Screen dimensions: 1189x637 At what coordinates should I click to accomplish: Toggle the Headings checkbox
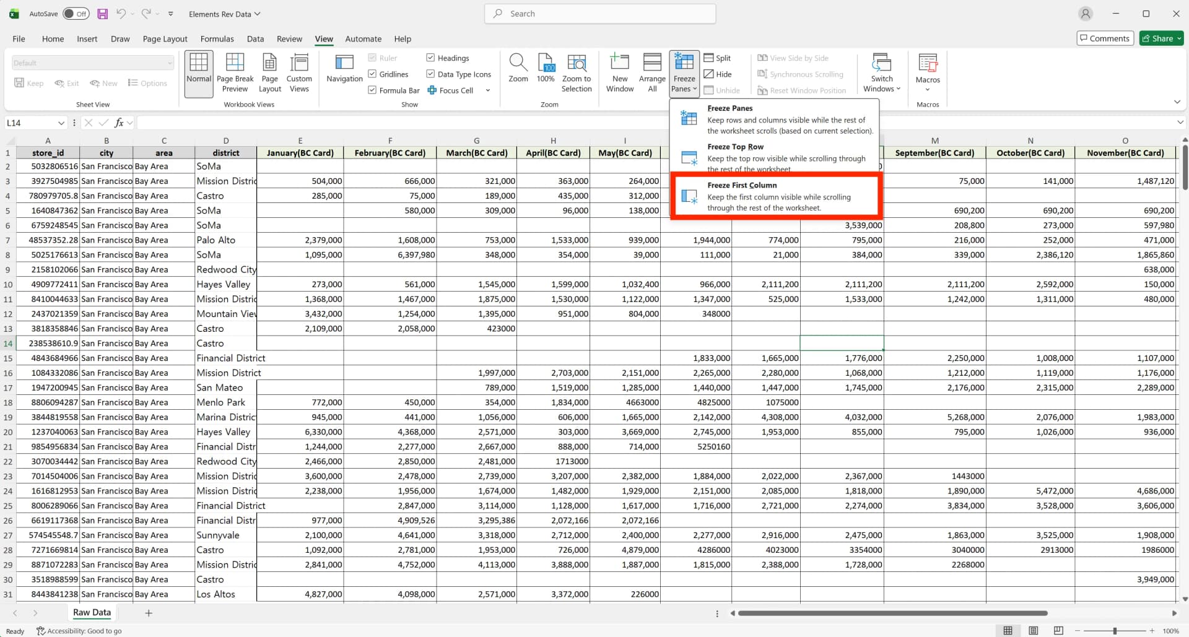[x=430, y=58]
